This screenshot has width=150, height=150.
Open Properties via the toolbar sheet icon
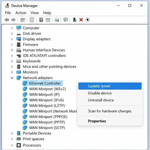tap(32, 20)
